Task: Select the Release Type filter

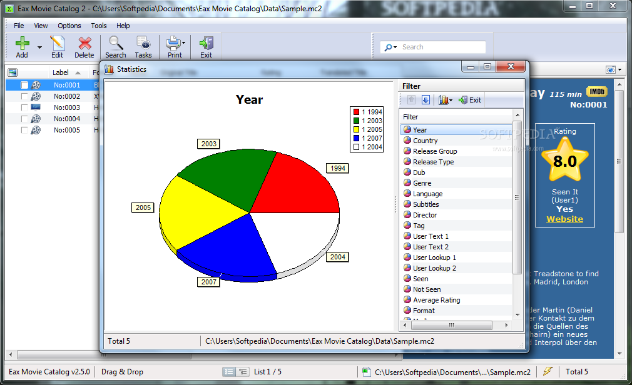Action: [x=457, y=161]
